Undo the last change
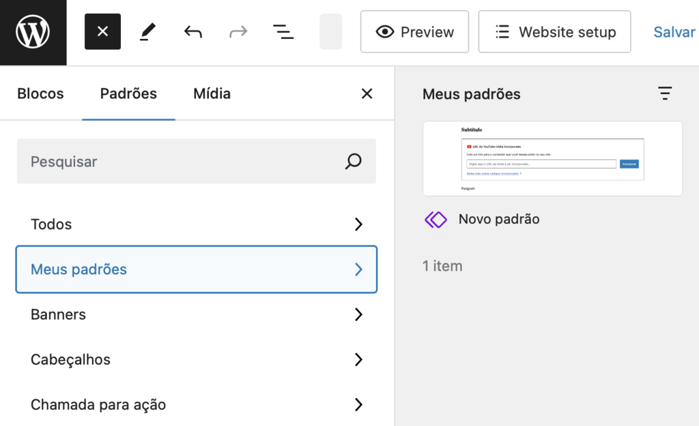Viewport: 699px width, 426px height. pyautogui.click(x=192, y=31)
